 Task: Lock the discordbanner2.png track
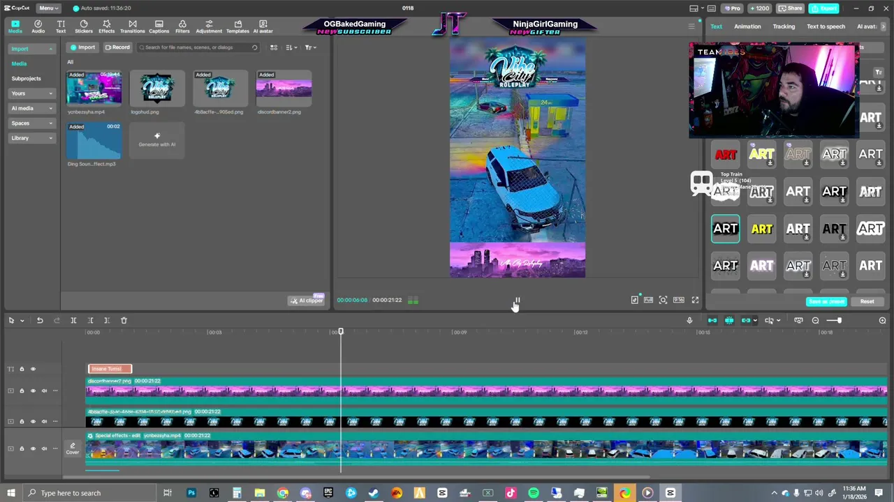tap(22, 390)
